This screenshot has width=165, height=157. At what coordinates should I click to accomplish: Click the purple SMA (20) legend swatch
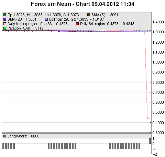coord(5,19)
